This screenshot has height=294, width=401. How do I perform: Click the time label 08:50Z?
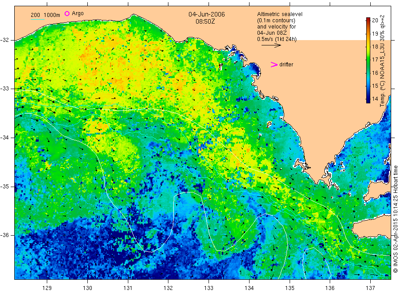pos(205,21)
